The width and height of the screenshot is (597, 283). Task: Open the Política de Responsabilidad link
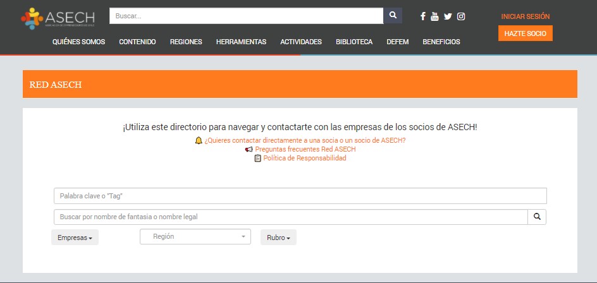pos(305,158)
